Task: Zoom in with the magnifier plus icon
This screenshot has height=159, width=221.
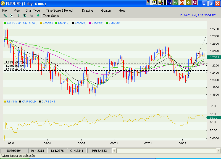Action: click(x=25, y=16)
